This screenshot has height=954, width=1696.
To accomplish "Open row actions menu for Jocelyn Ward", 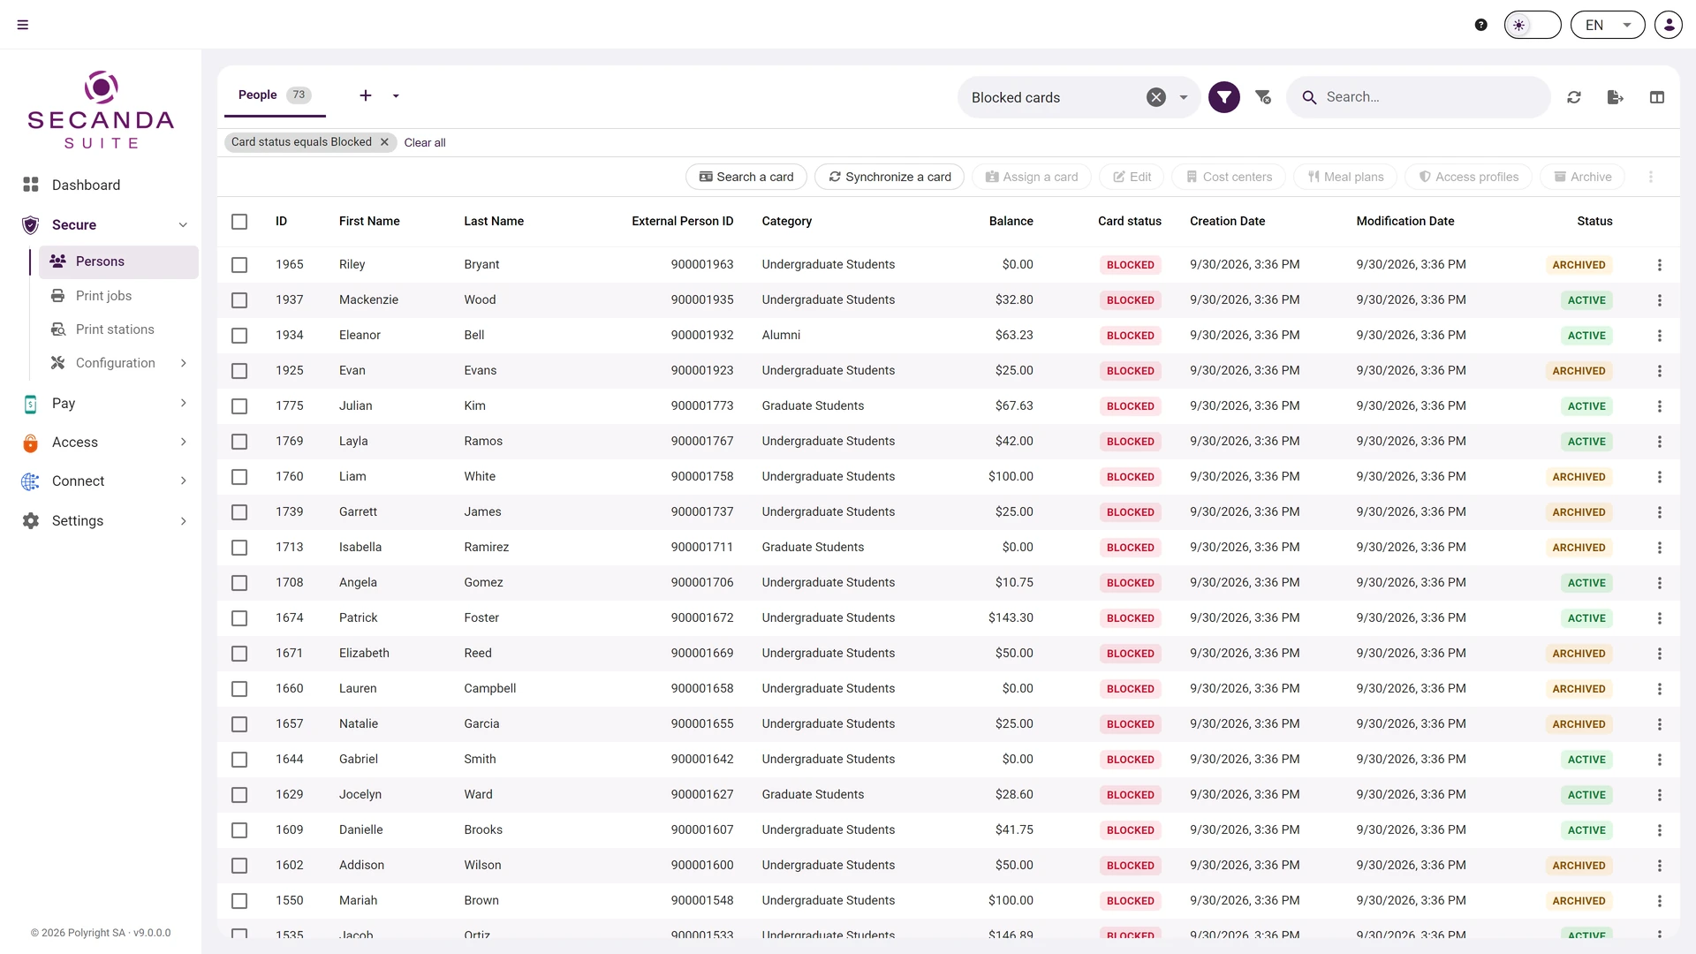I will (1660, 795).
